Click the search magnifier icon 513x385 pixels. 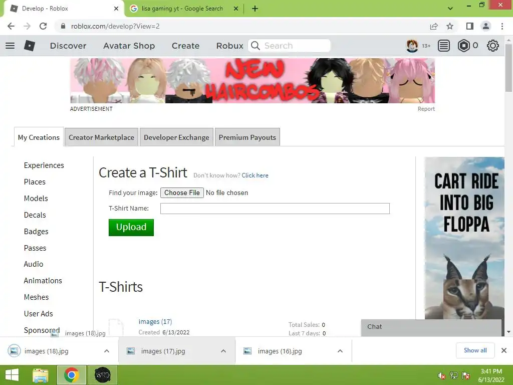(x=255, y=46)
